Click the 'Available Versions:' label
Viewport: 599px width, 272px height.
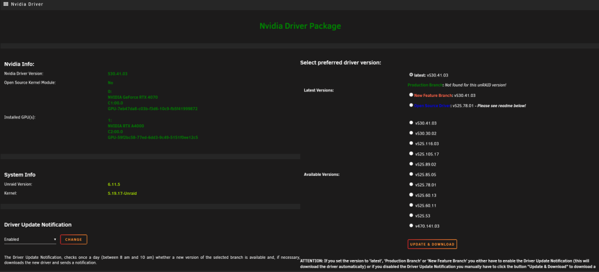[322, 175]
